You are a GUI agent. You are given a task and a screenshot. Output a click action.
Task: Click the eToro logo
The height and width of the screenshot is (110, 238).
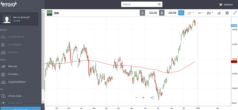pyautogui.click(x=9, y=4)
